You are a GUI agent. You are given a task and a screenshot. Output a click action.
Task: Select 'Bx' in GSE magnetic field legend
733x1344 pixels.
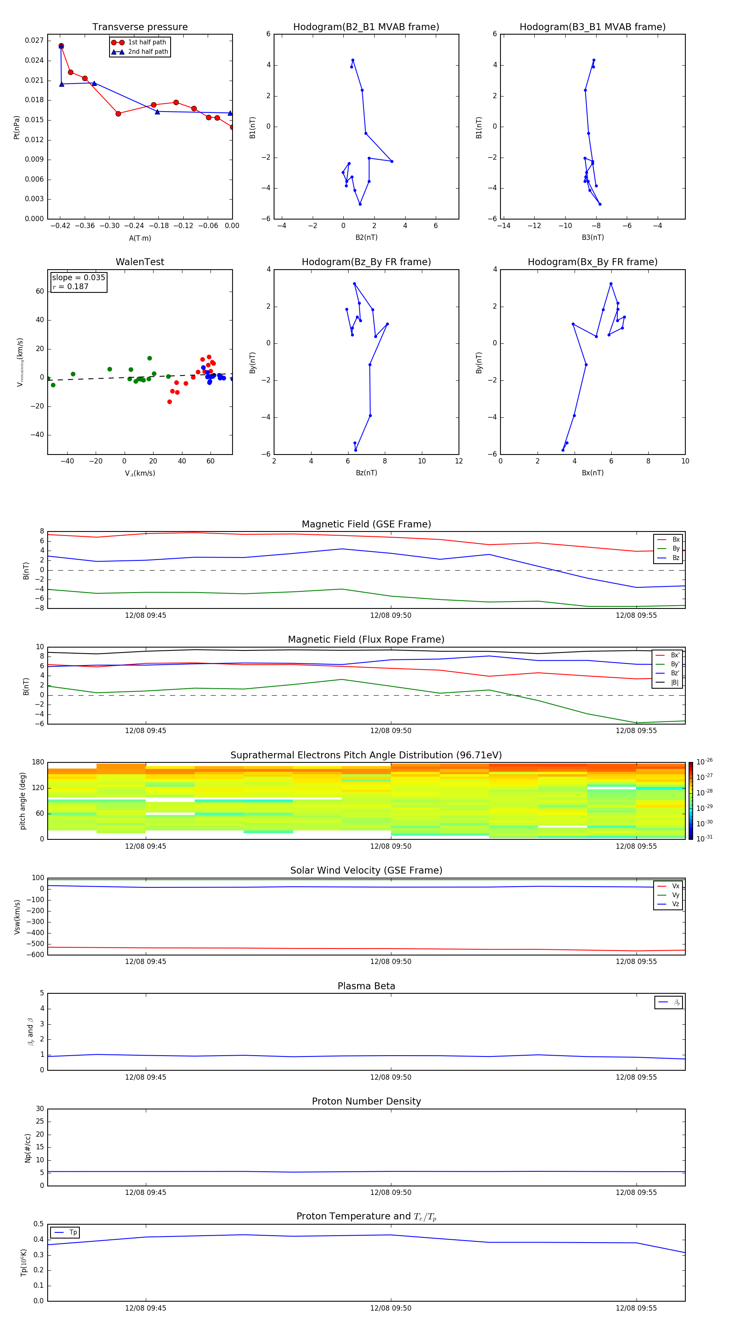[x=668, y=540]
